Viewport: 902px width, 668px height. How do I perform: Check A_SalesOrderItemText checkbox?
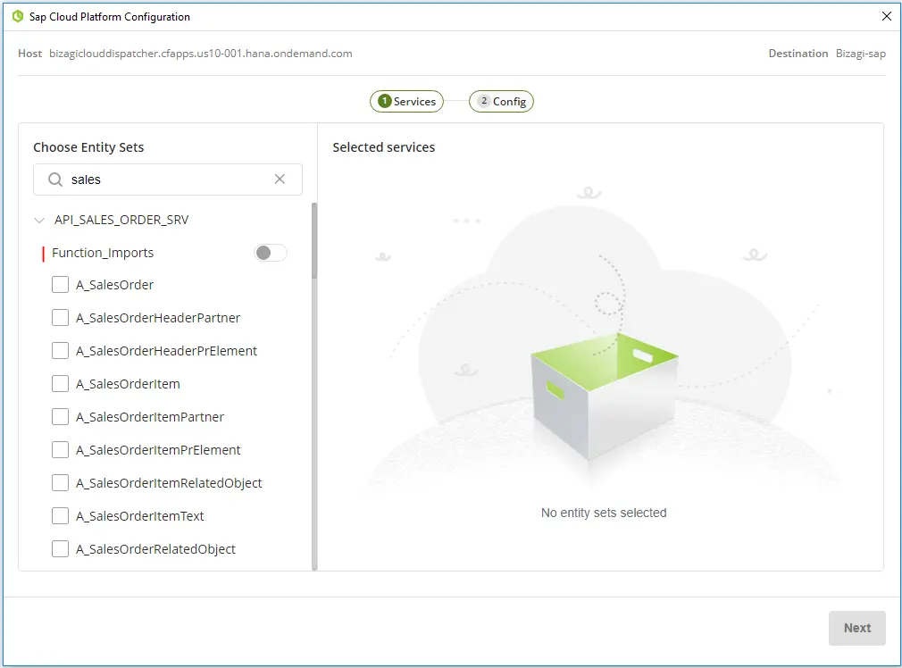coord(61,516)
